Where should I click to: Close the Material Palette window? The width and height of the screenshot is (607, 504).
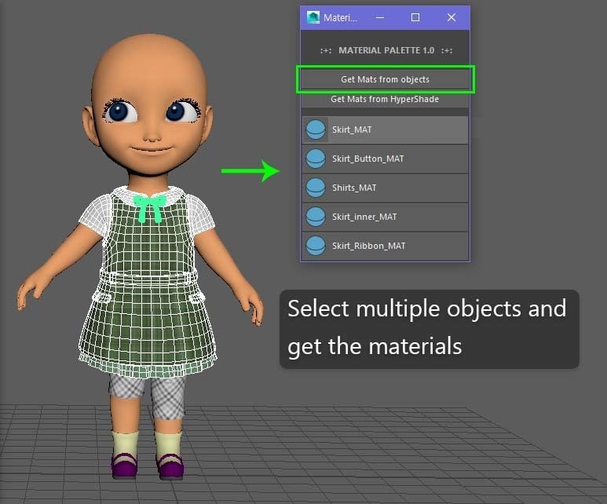coord(452,17)
